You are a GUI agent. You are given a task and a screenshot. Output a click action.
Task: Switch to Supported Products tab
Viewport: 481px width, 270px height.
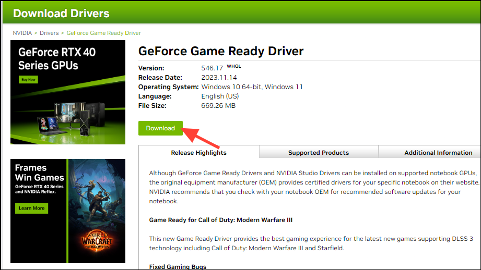(x=319, y=152)
